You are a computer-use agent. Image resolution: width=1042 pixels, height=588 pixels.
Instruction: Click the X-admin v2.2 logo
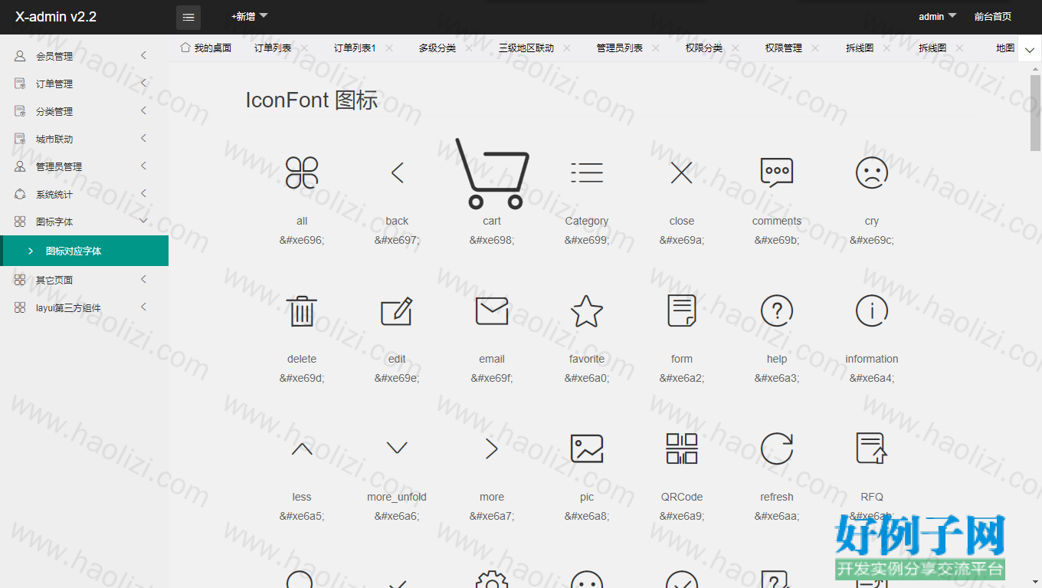coord(56,17)
